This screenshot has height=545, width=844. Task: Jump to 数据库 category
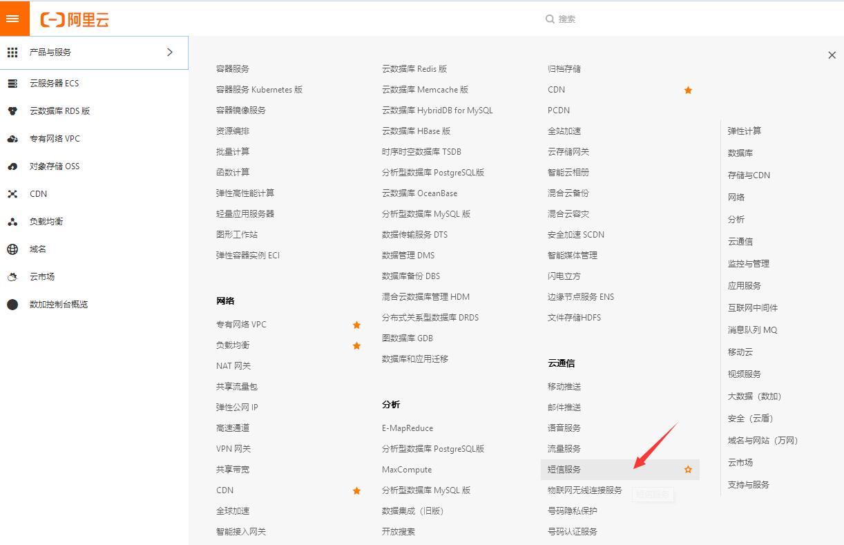click(740, 153)
